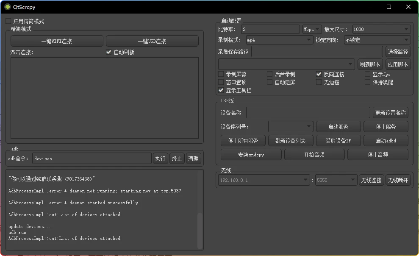
Task: Toggle the 窗口置顶 option
Action: 221,82
